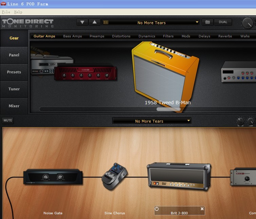Select the compressor rack unit
Image resolution: width=256 pixels, height=219 pixels.
tap(243, 177)
